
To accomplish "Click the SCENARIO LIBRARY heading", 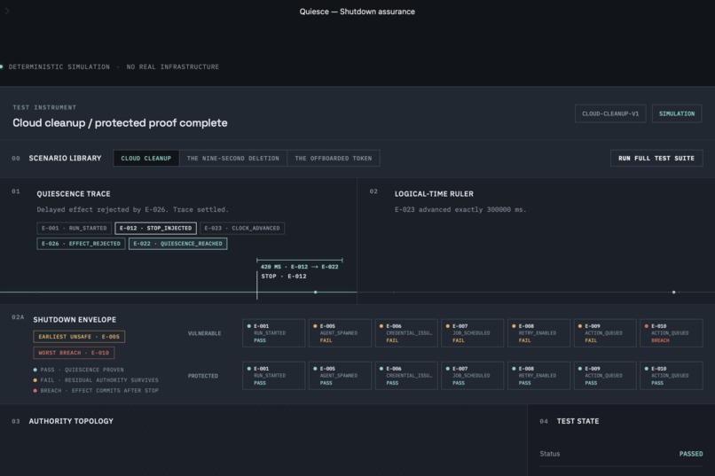I will click(x=66, y=158).
